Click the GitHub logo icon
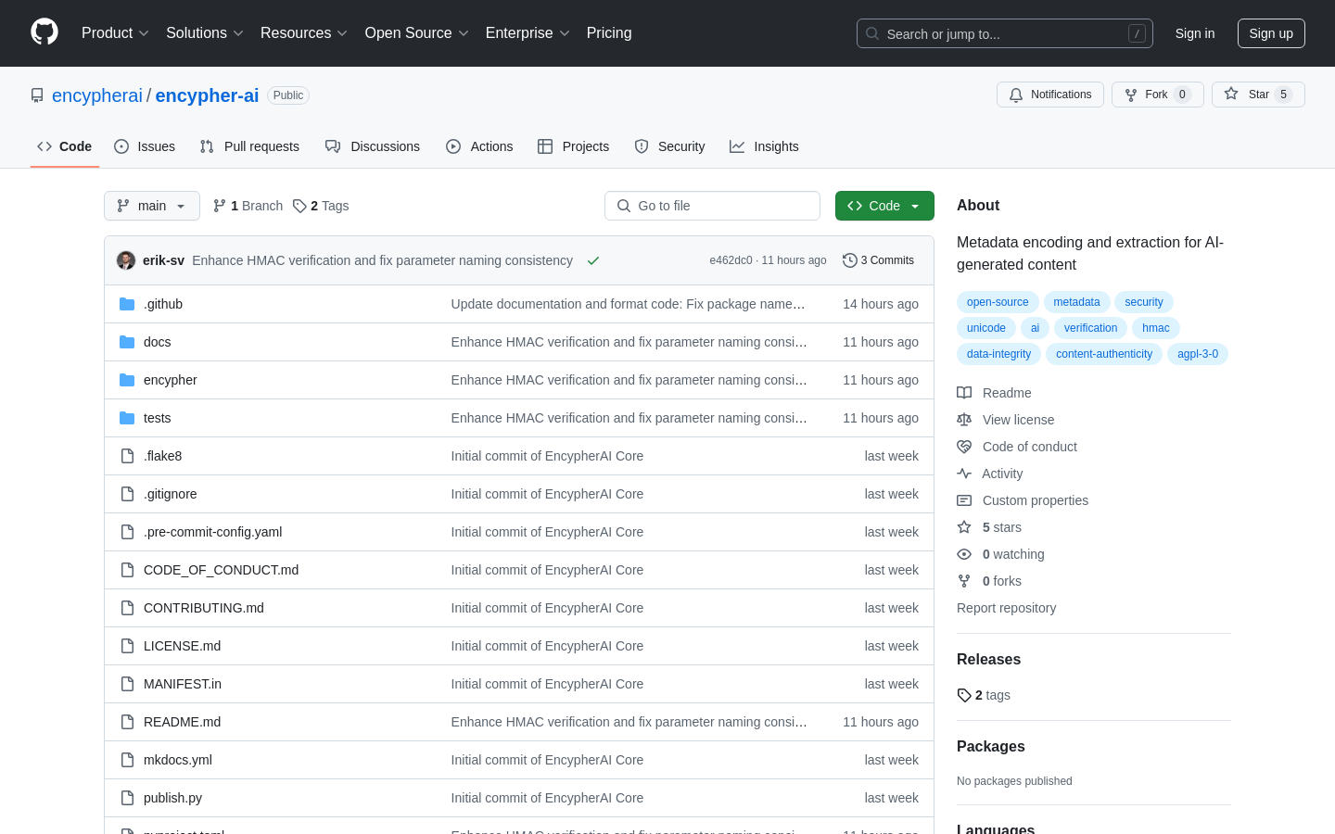Screen dimensions: 1335x834 click(x=44, y=32)
